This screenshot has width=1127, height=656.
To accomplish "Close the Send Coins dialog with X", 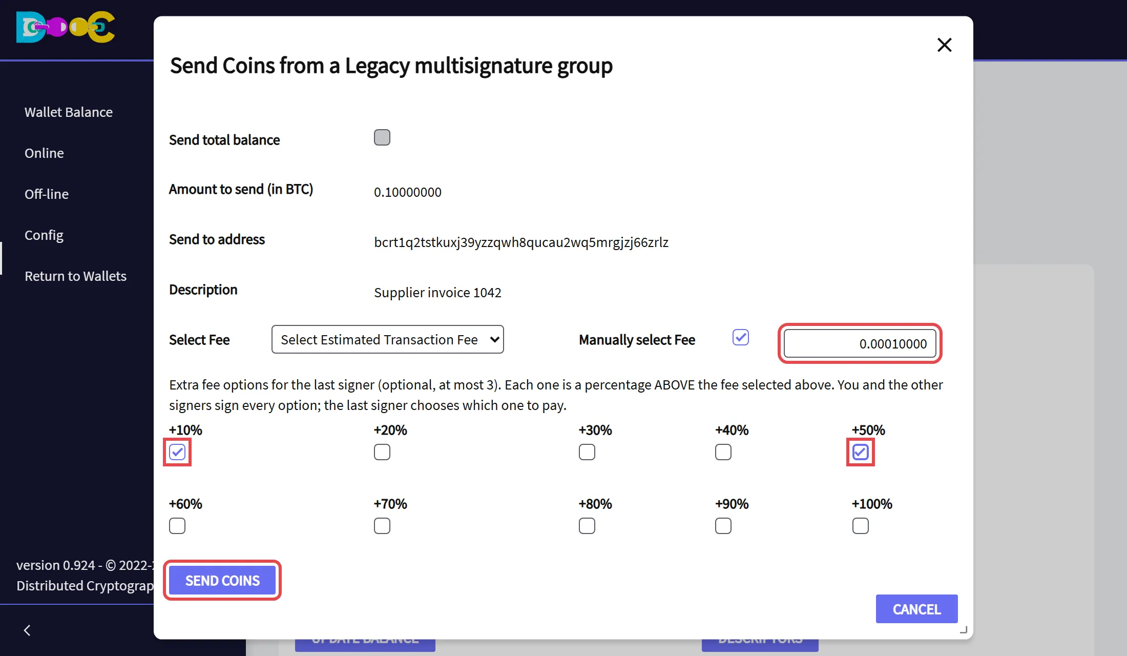I will (x=944, y=45).
